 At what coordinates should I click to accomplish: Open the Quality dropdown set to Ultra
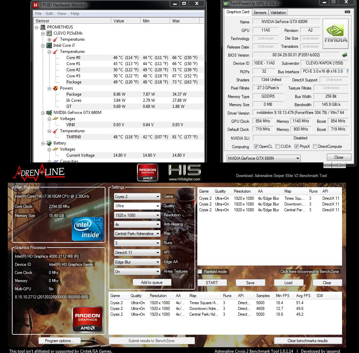coord(137,206)
